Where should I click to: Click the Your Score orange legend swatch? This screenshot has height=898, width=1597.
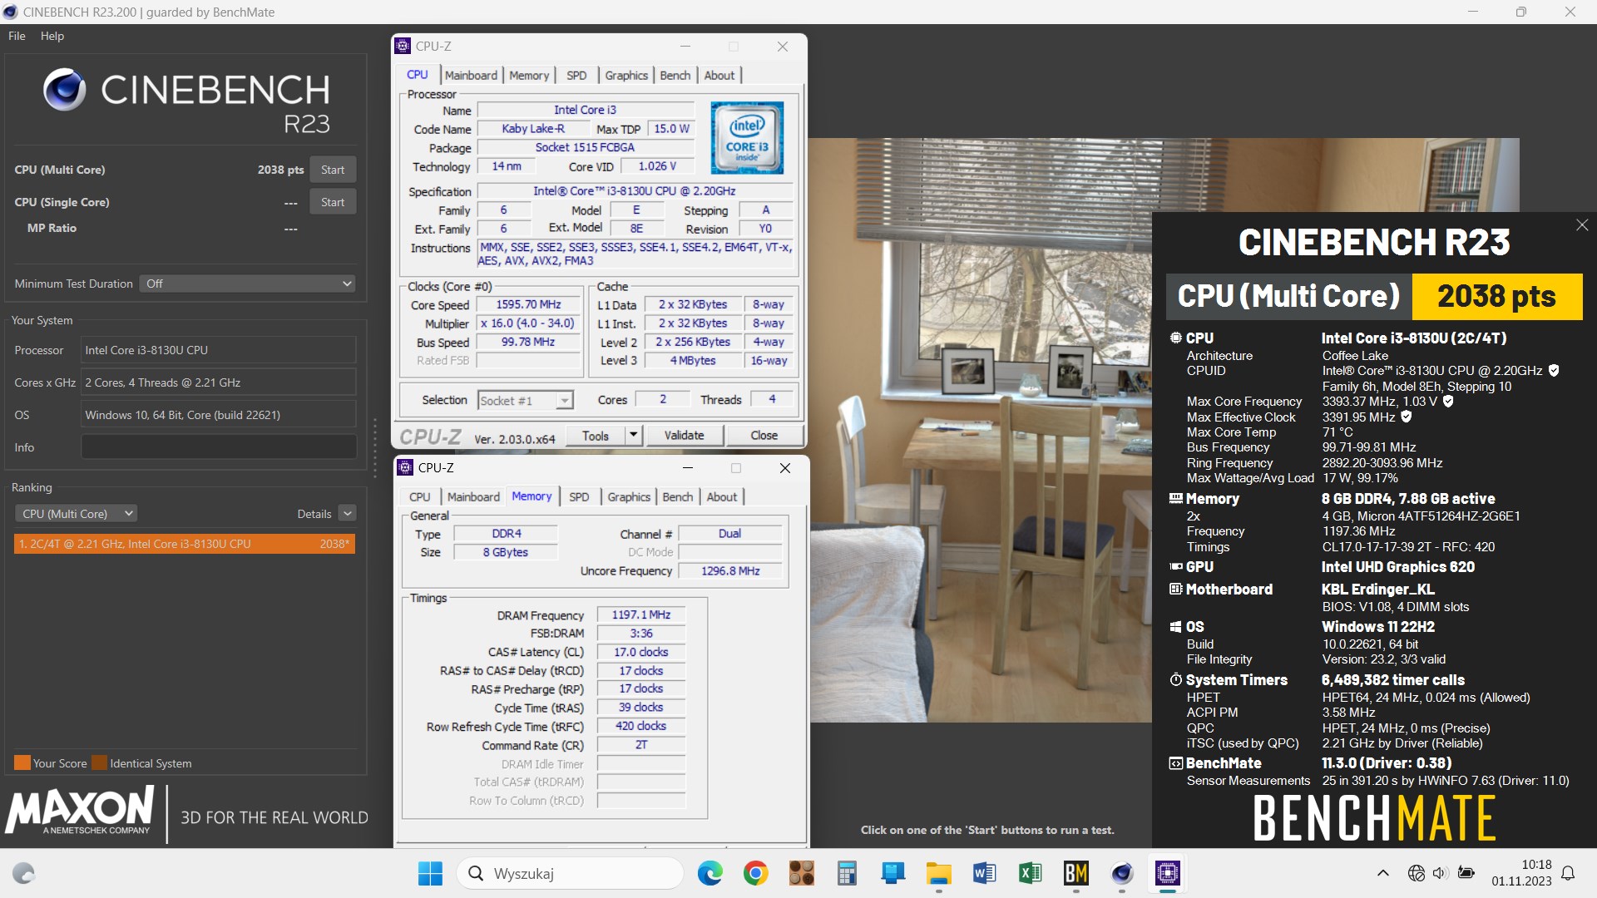point(22,763)
